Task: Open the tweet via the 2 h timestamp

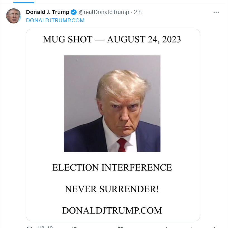Action: [x=138, y=12]
